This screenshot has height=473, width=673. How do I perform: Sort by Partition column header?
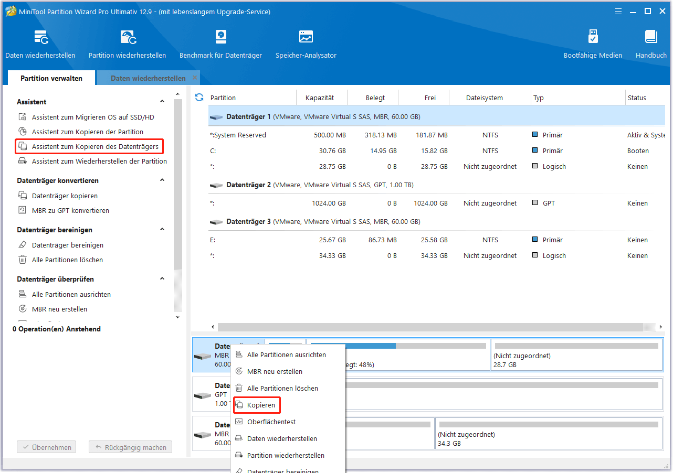tap(252, 98)
